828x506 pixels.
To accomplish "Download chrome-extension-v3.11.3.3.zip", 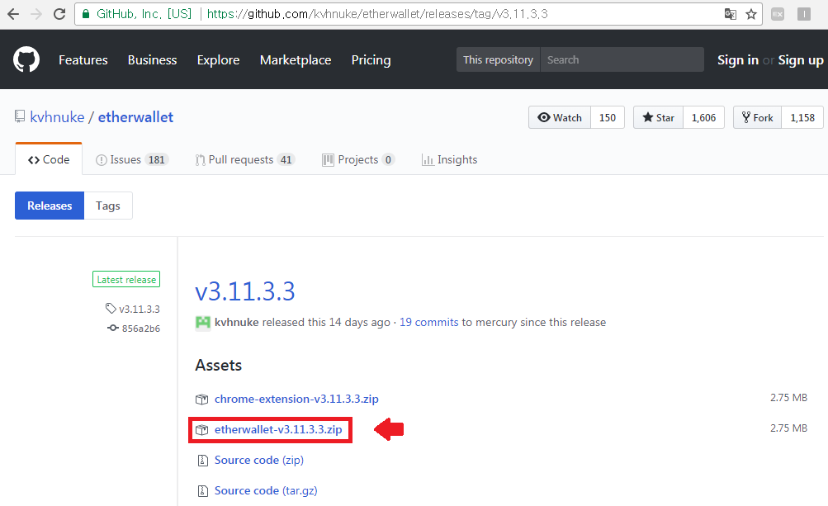I will [296, 399].
